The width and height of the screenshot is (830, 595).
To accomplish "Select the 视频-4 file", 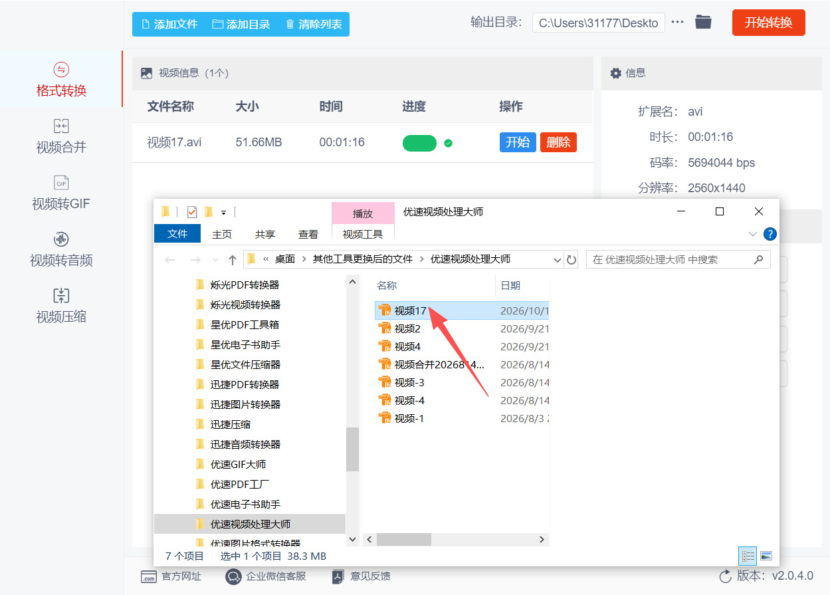I will pos(463,400).
